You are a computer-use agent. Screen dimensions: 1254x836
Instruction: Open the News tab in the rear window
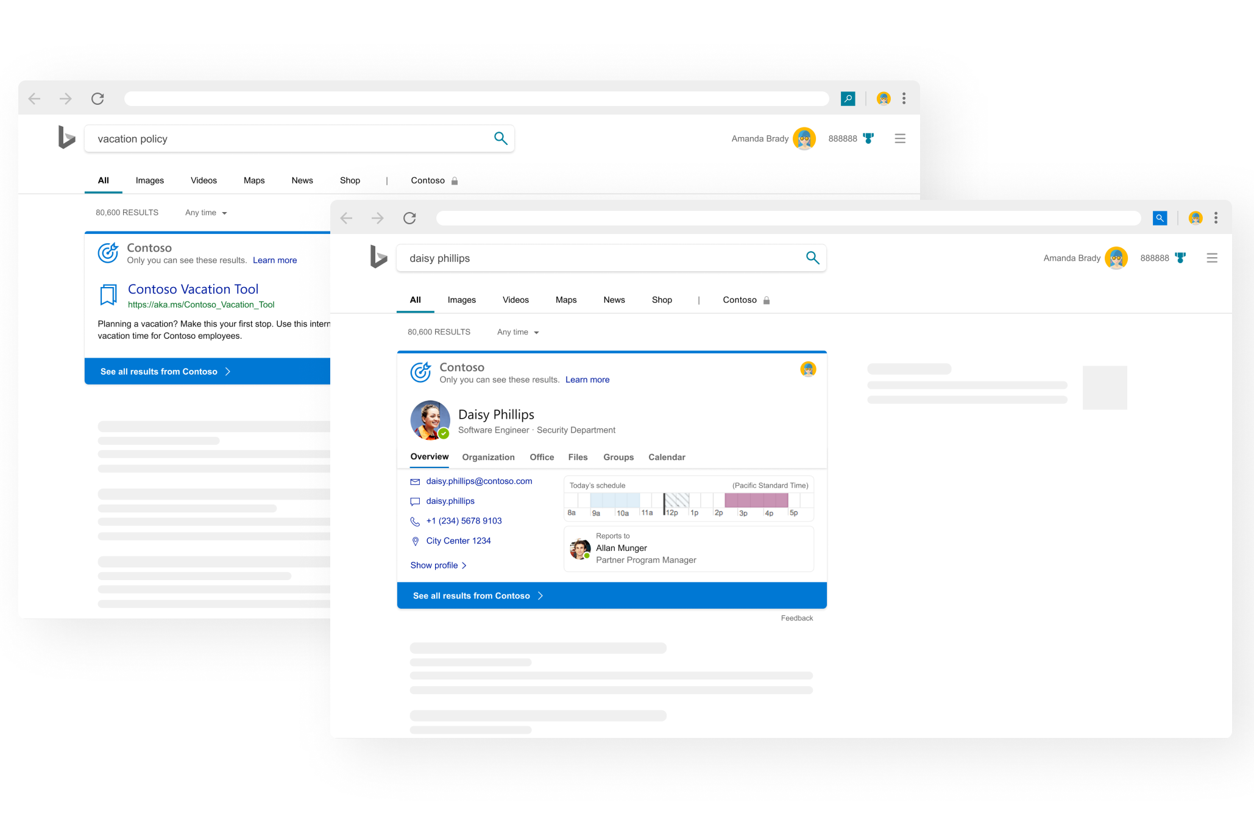pos(302,180)
